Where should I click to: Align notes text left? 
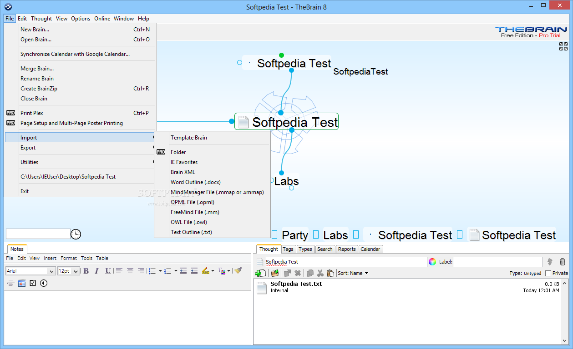coord(119,271)
